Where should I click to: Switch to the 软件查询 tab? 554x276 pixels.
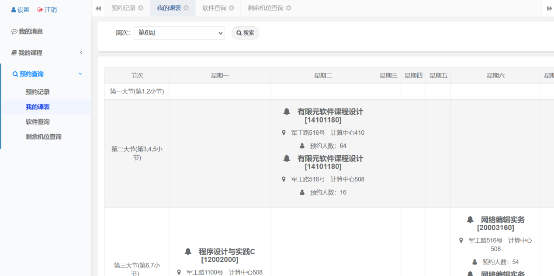(214, 8)
